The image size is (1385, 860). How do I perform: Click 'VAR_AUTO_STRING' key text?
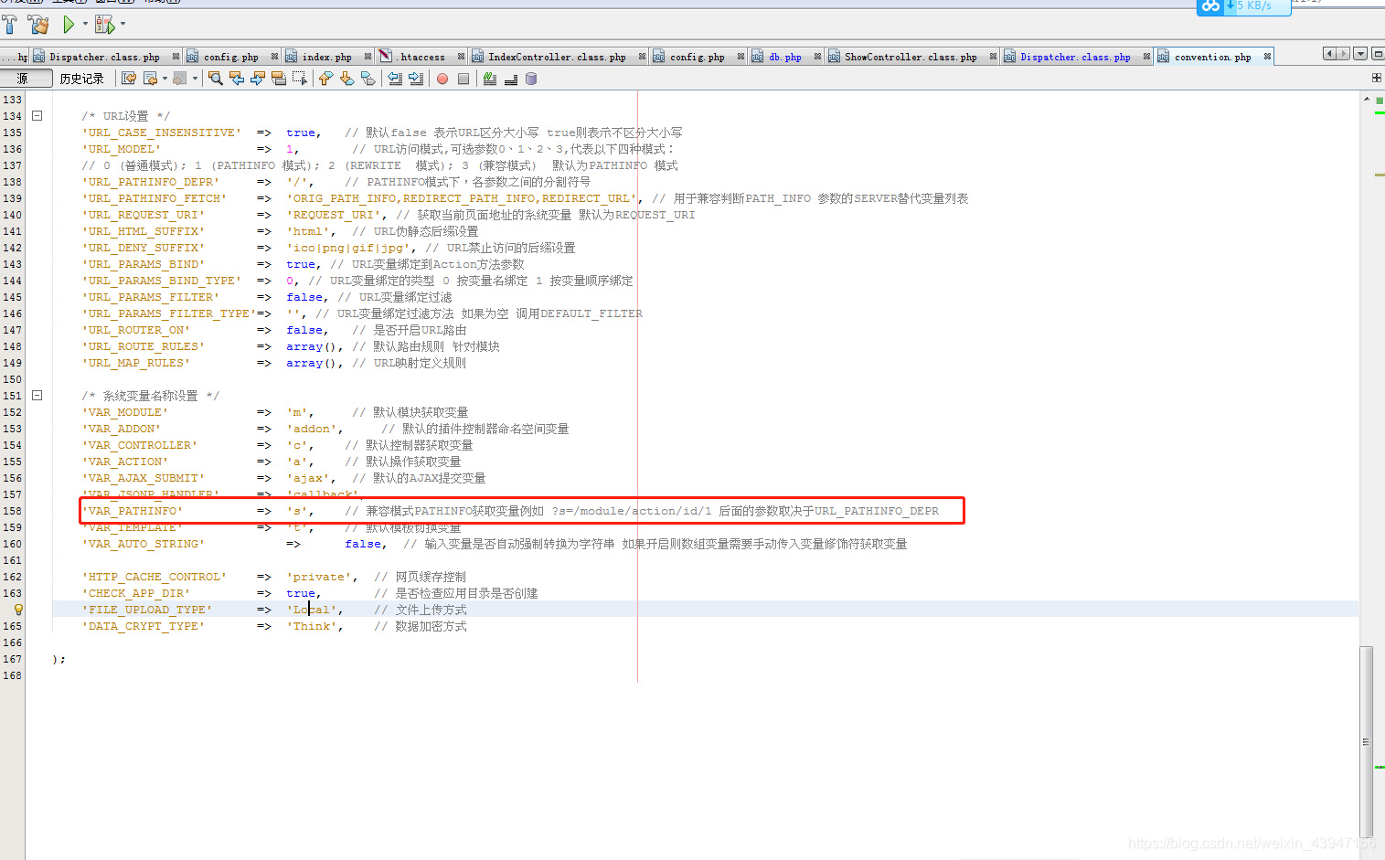click(144, 544)
